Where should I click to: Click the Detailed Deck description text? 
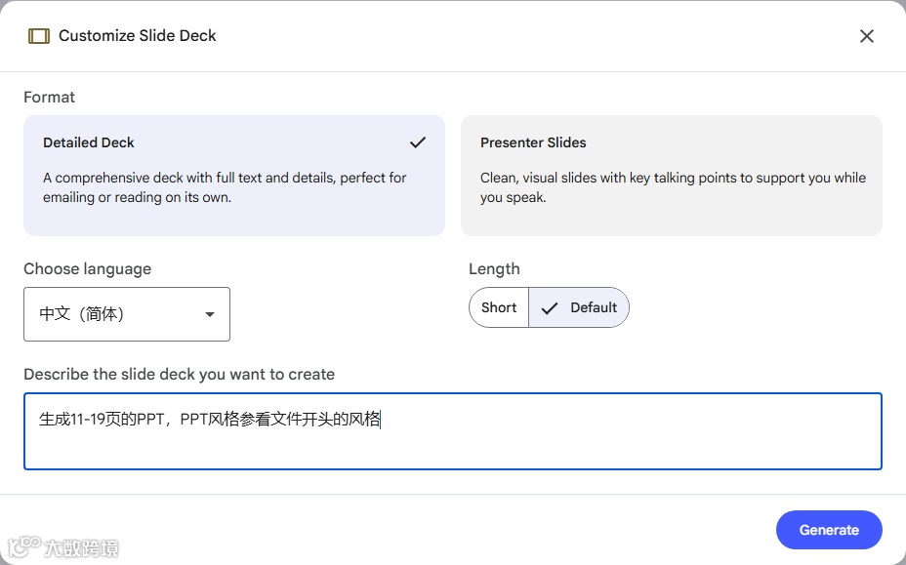click(x=225, y=187)
